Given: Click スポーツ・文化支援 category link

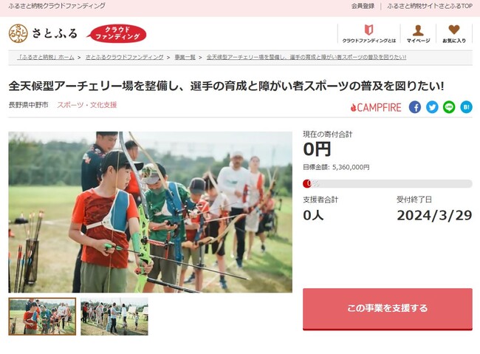Looking at the screenshot, I should point(87,105).
